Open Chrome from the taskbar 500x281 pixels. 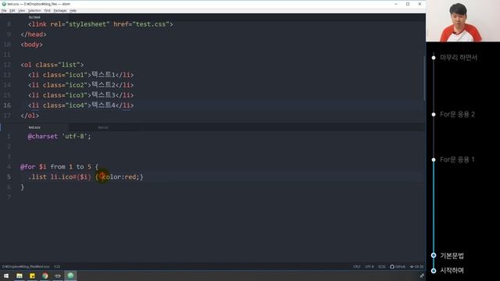pyautogui.click(x=45, y=276)
